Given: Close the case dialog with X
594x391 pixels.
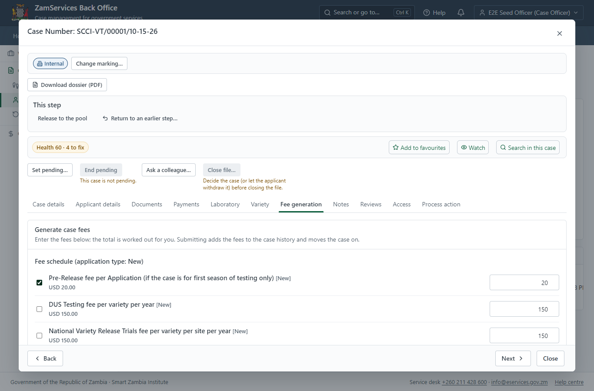Looking at the screenshot, I should click(x=560, y=33).
